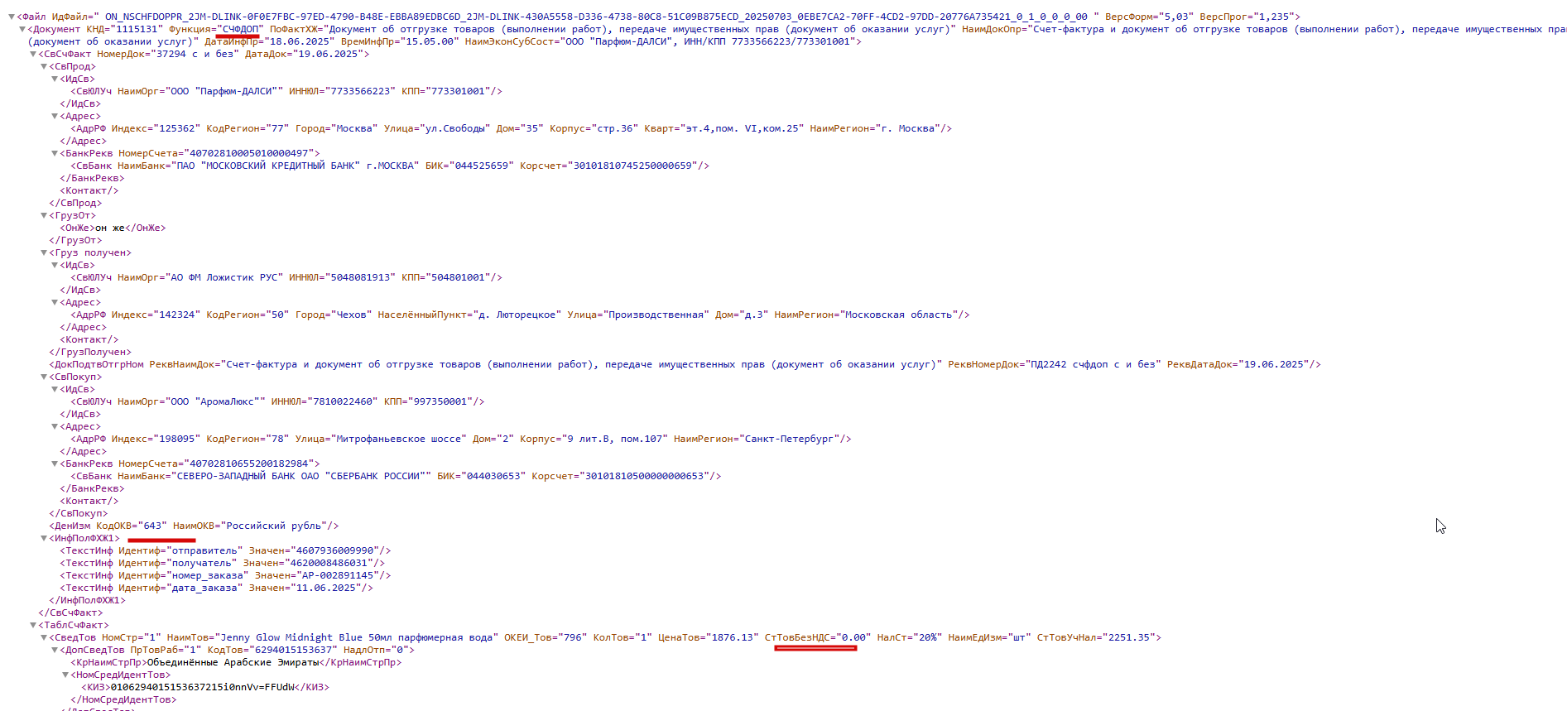1567x711 pixels.
Task: Click the СтТовУчНал value "2251.35"
Action: click(x=1129, y=637)
